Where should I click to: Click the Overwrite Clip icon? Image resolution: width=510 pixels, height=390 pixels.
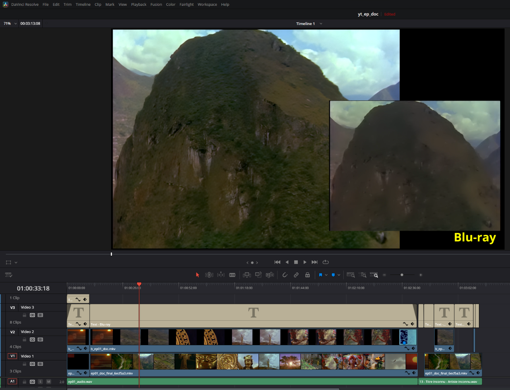[x=258, y=275]
